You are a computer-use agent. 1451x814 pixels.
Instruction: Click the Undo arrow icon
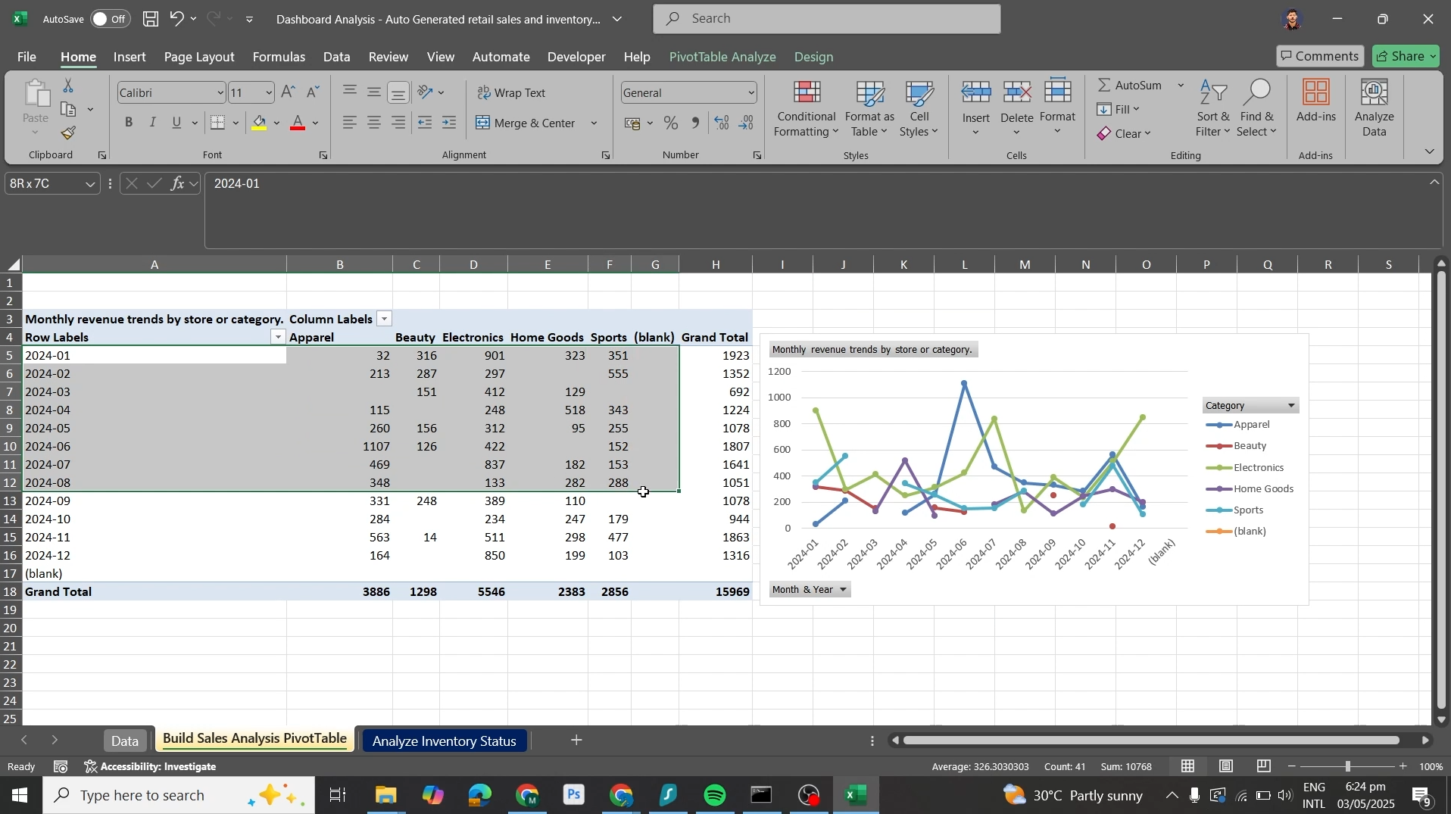click(x=176, y=19)
